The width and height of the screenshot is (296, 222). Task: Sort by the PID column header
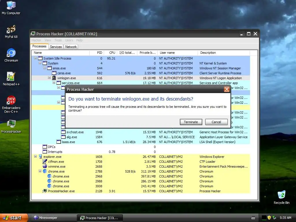point(97,53)
